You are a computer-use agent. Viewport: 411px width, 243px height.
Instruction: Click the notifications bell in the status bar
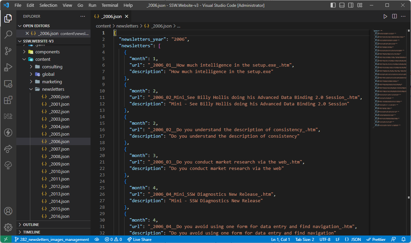(404, 239)
